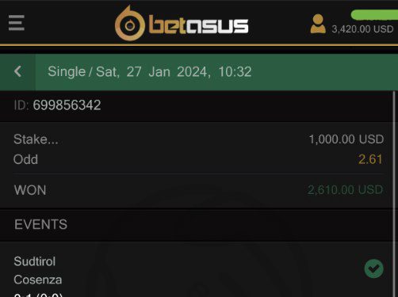Click the Betasus logo
The image size is (398, 297).
click(182, 24)
